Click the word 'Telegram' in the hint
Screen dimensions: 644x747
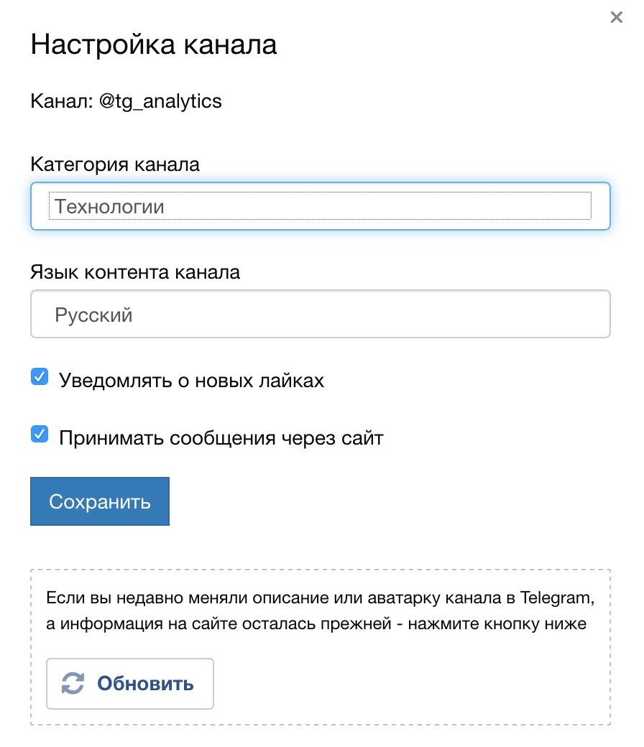coord(557,598)
